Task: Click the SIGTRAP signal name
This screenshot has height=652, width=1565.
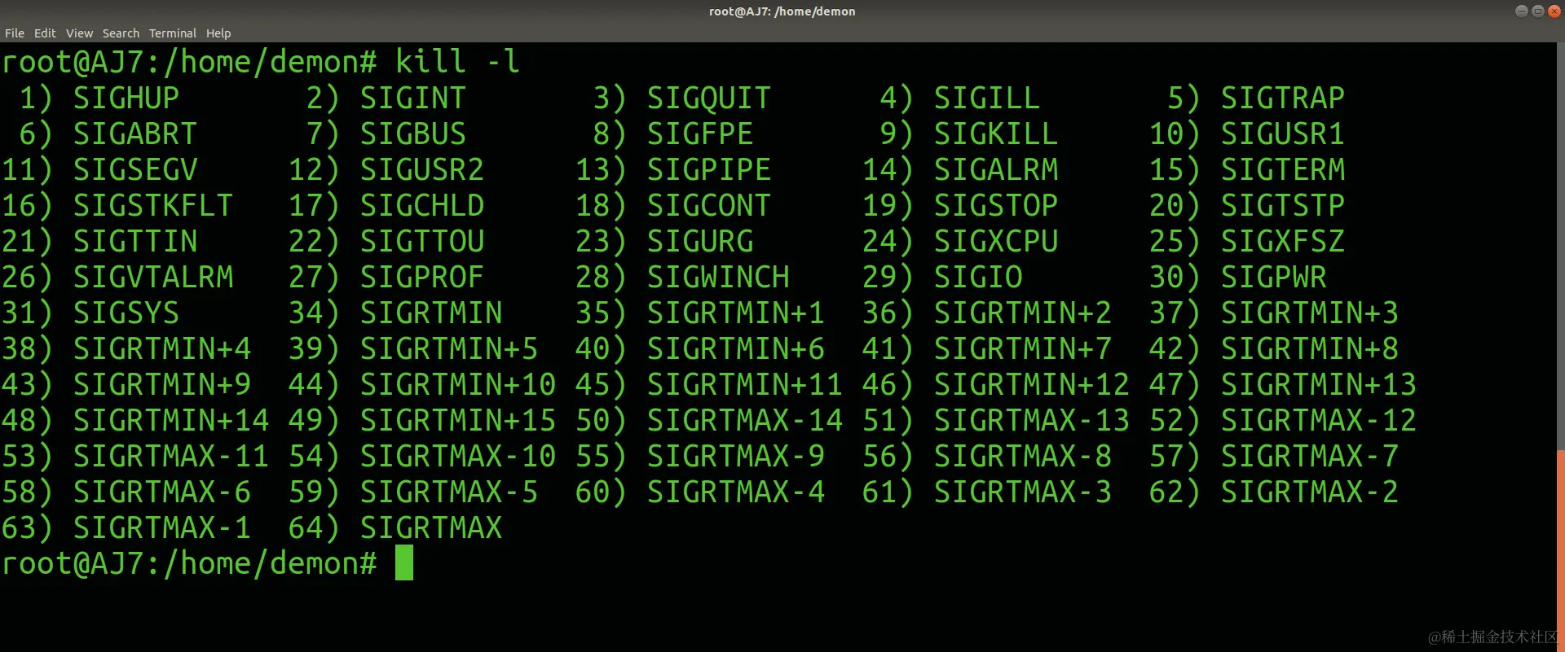Action: click(1282, 98)
